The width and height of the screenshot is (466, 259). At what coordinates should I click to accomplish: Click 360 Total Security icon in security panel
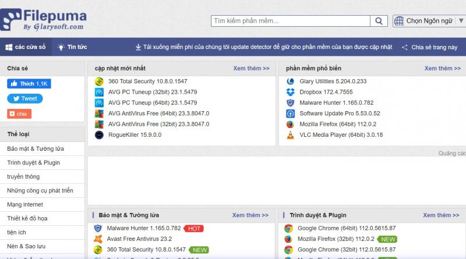click(98, 250)
